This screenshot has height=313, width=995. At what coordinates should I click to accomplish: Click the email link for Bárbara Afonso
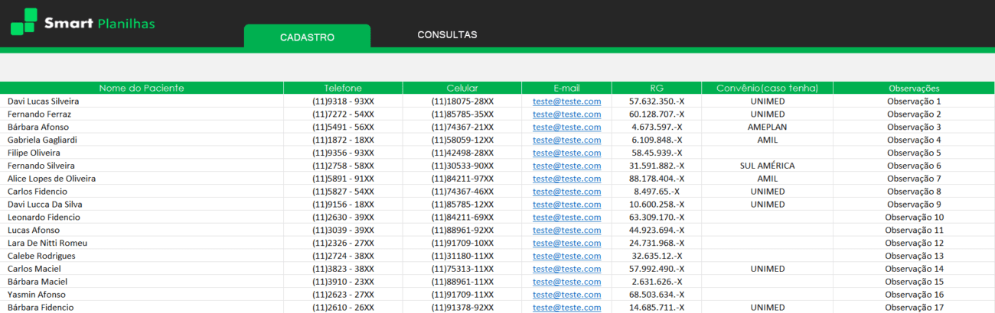tap(566, 127)
